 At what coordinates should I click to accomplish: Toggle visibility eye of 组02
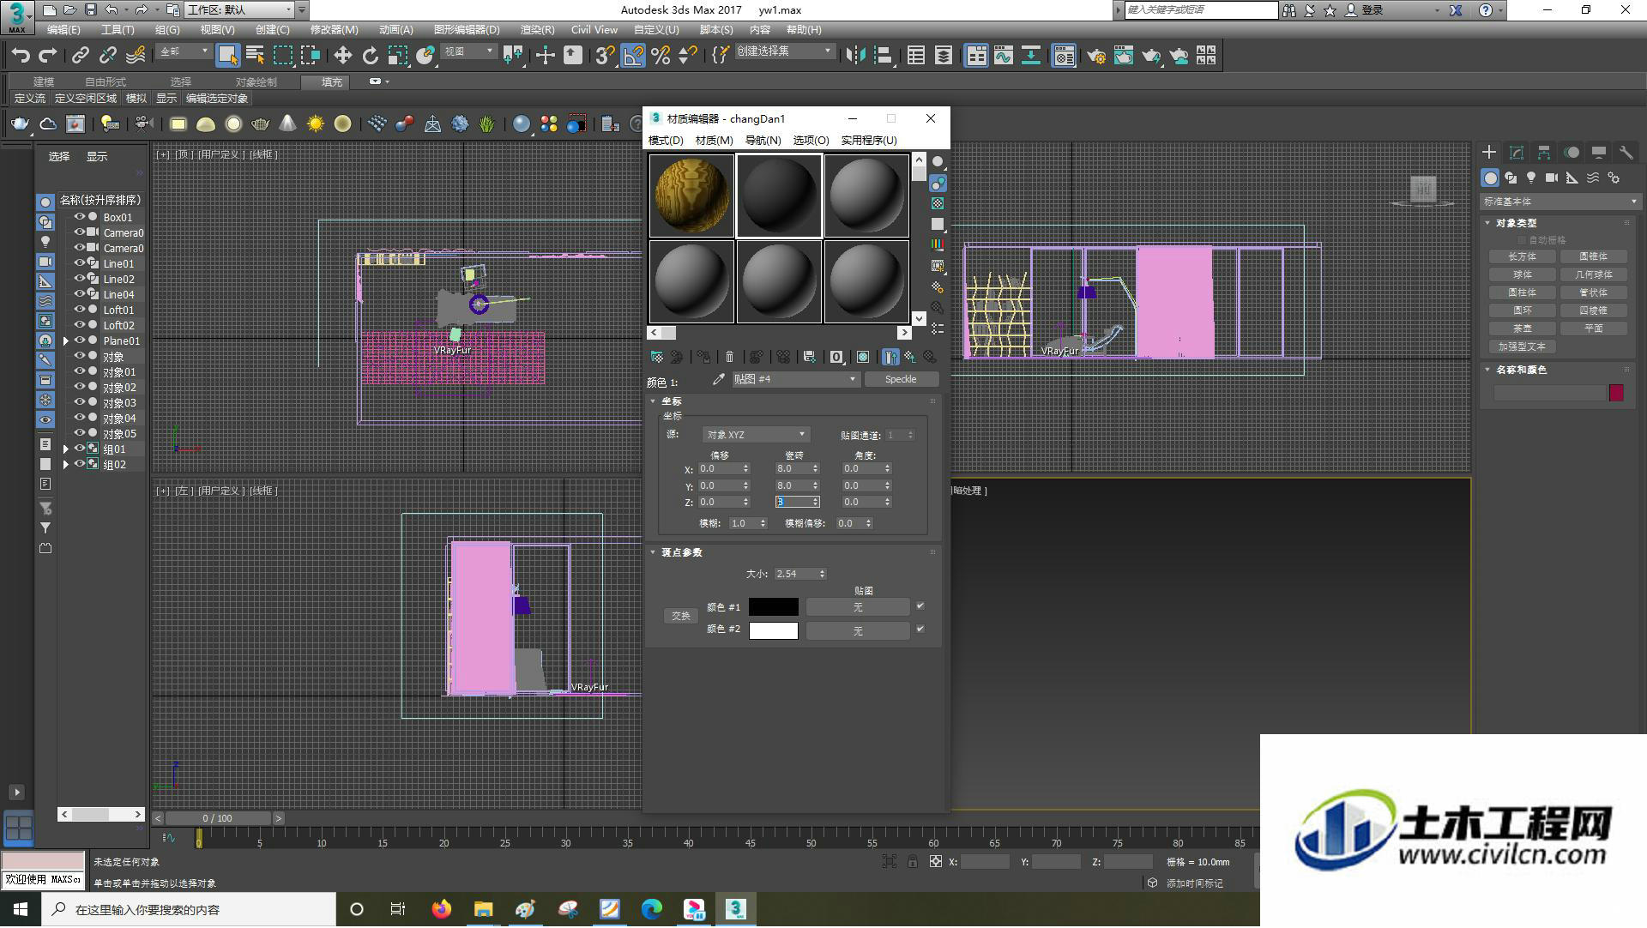point(79,464)
